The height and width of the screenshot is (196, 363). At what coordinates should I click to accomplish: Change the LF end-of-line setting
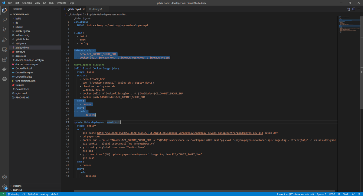pos(339,194)
